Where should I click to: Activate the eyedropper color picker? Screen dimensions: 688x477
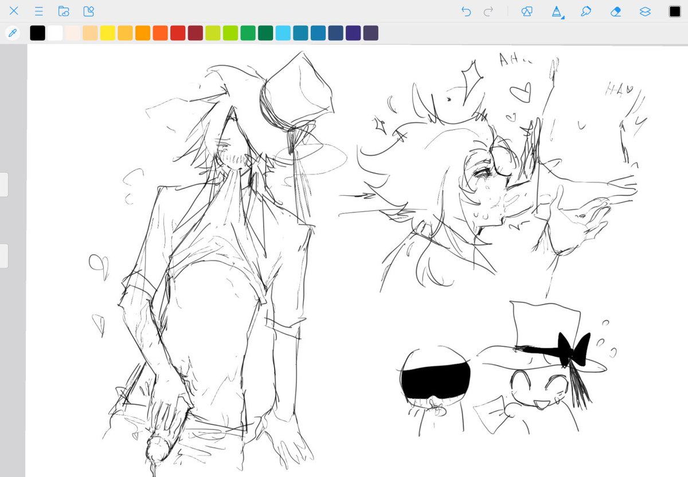coord(12,33)
